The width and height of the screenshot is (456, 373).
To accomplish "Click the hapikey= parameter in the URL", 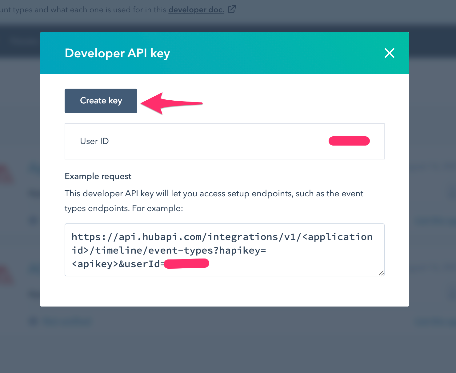I will point(242,251).
